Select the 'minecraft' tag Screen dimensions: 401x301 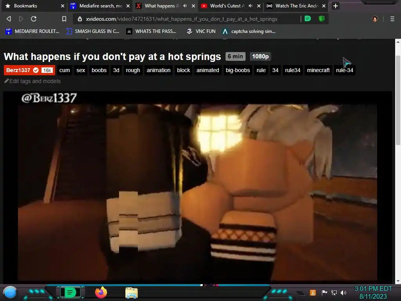(318, 70)
